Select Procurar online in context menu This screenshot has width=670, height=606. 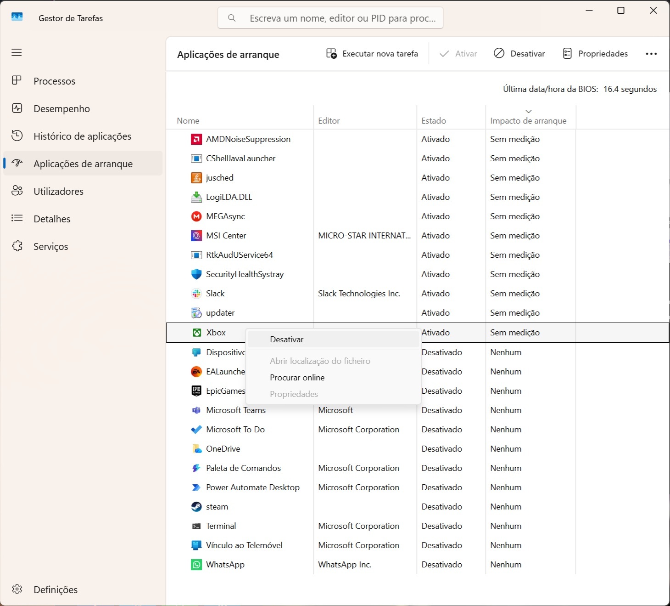pos(297,378)
